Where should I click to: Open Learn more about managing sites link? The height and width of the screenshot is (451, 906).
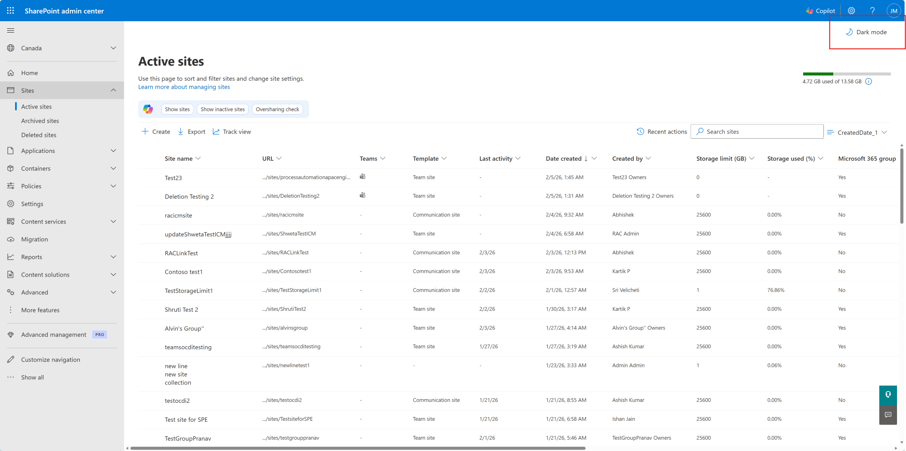tap(184, 87)
